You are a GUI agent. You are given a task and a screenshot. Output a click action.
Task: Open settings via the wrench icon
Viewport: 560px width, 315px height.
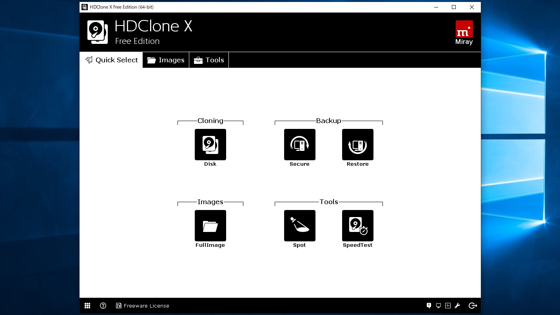click(457, 306)
